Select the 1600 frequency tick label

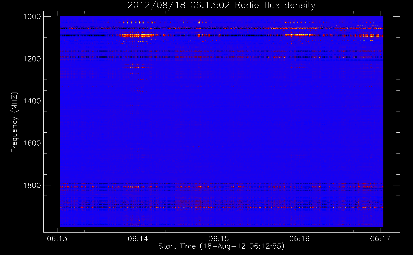(32, 143)
